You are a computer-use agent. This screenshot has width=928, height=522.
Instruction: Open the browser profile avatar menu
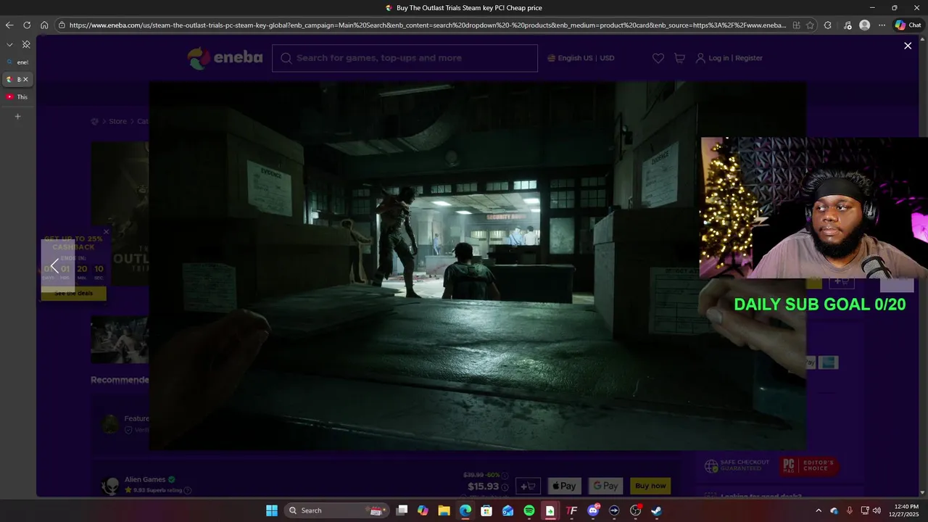pyautogui.click(x=864, y=25)
